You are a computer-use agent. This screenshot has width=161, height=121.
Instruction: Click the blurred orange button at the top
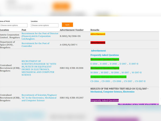[61, 6]
